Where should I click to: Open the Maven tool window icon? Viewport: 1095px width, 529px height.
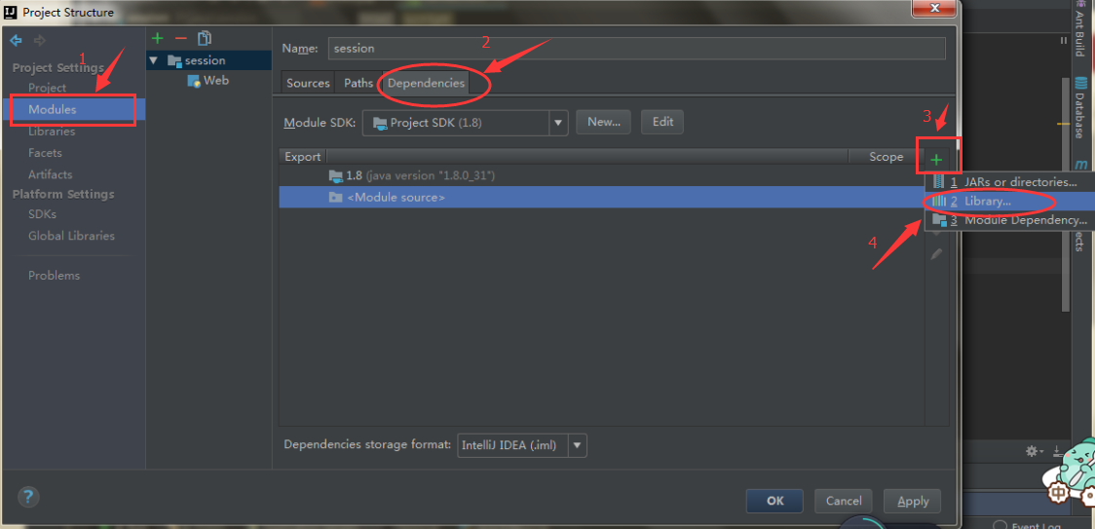[x=1081, y=165]
